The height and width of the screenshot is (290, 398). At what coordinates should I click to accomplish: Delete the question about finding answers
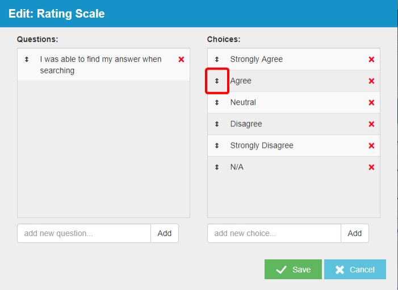click(x=181, y=59)
